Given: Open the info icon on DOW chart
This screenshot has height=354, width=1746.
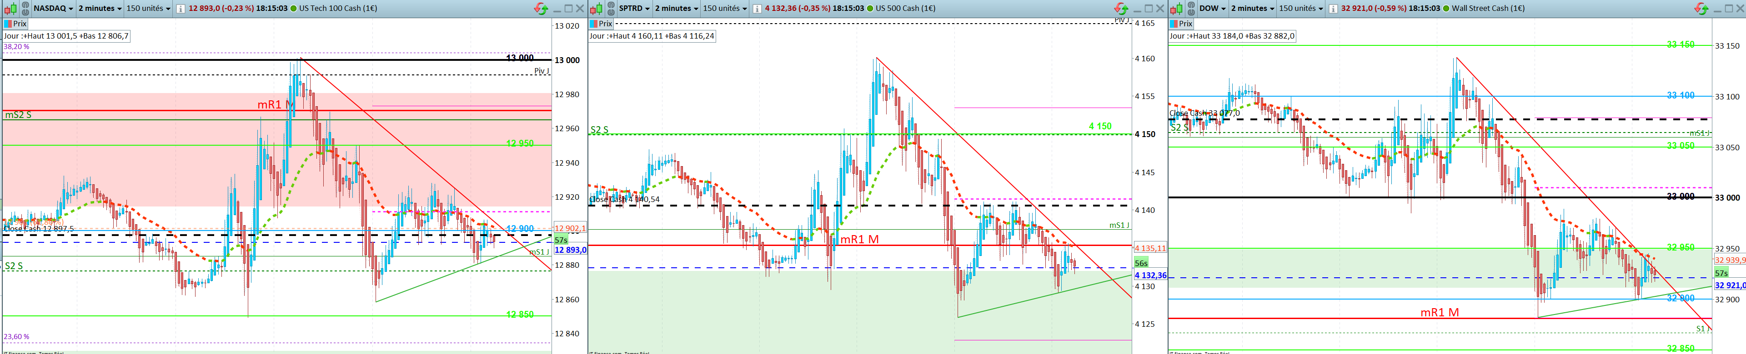Looking at the screenshot, I should point(1333,9).
